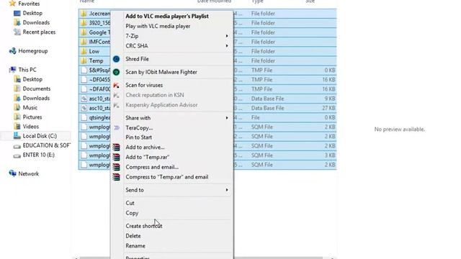Choose Add to VLC media player's Playlist

167,16
